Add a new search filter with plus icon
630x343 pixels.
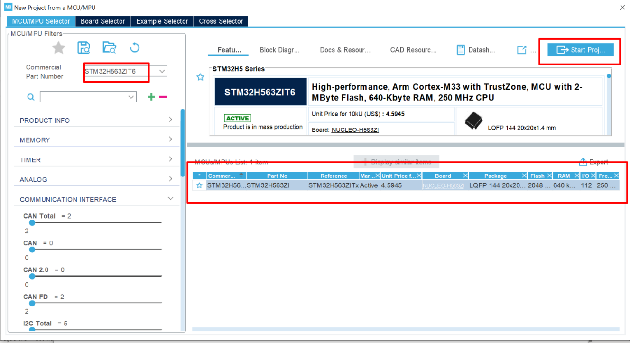pos(151,97)
